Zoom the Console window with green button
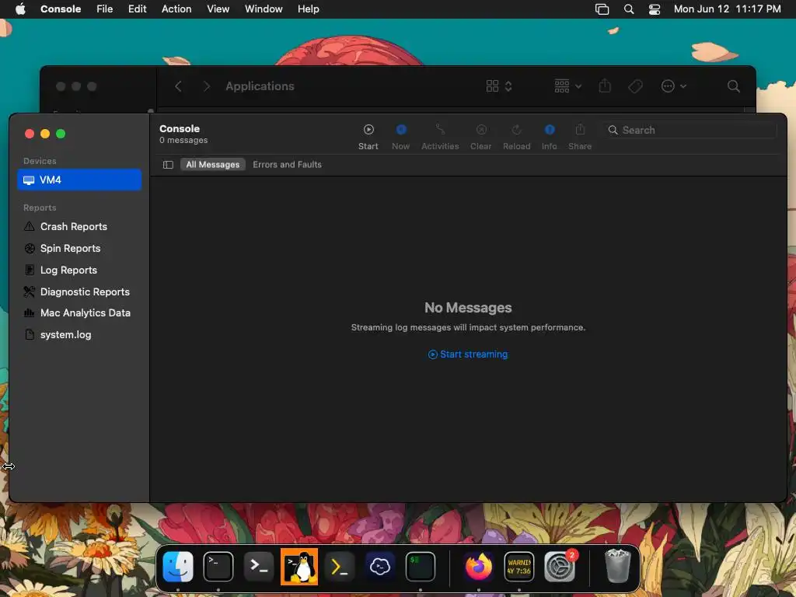 point(61,134)
